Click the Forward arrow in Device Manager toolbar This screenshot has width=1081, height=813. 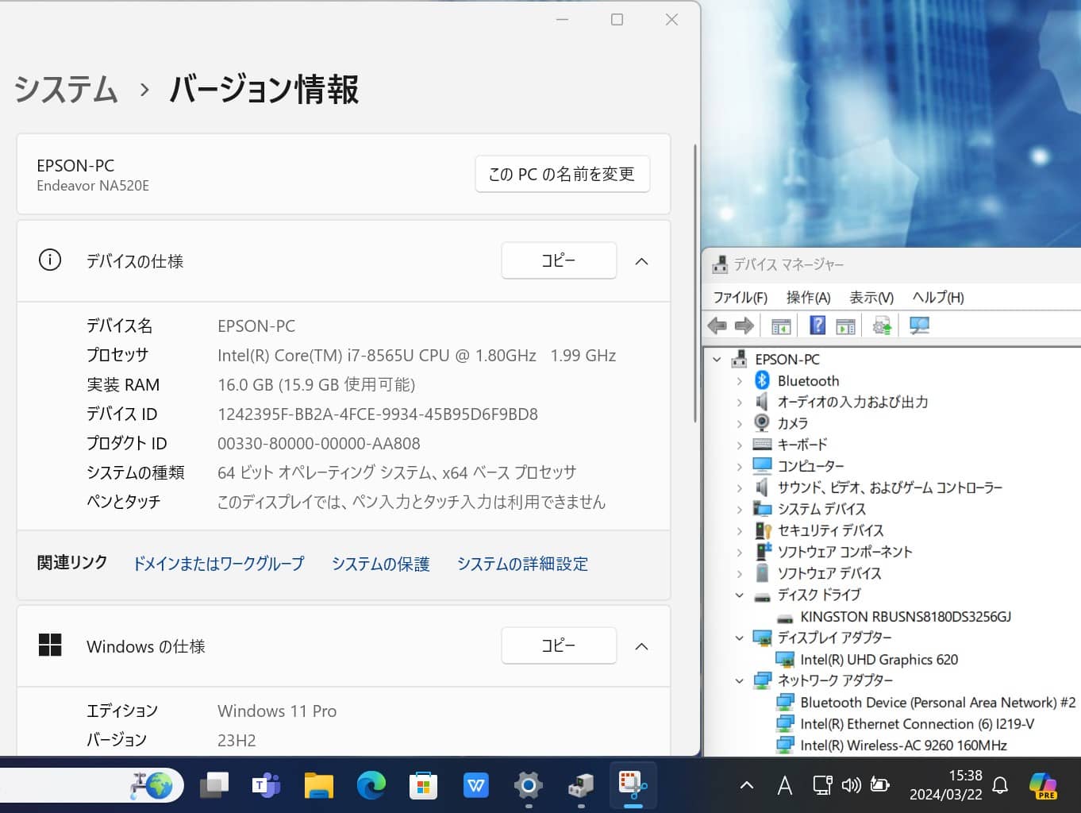click(x=744, y=326)
